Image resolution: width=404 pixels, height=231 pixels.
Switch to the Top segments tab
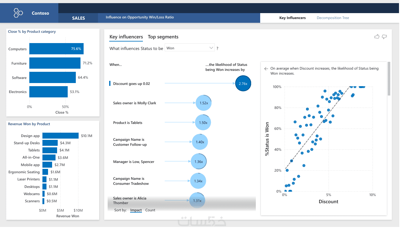163,37
